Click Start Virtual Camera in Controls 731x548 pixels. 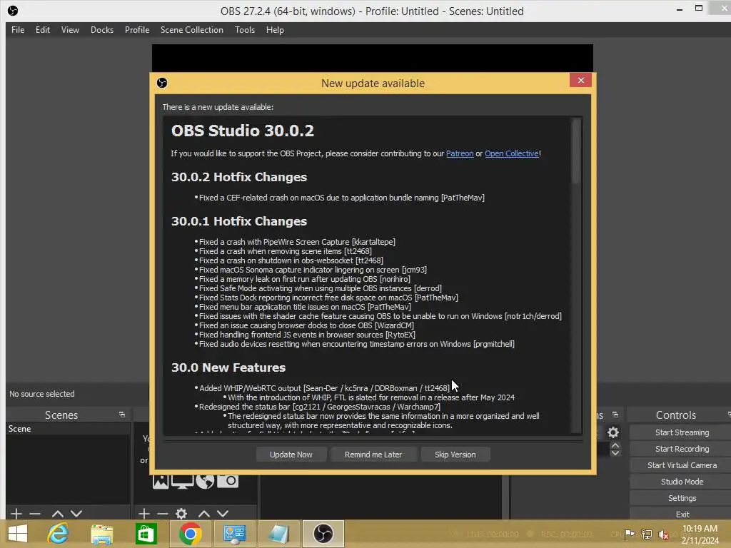click(x=682, y=465)
